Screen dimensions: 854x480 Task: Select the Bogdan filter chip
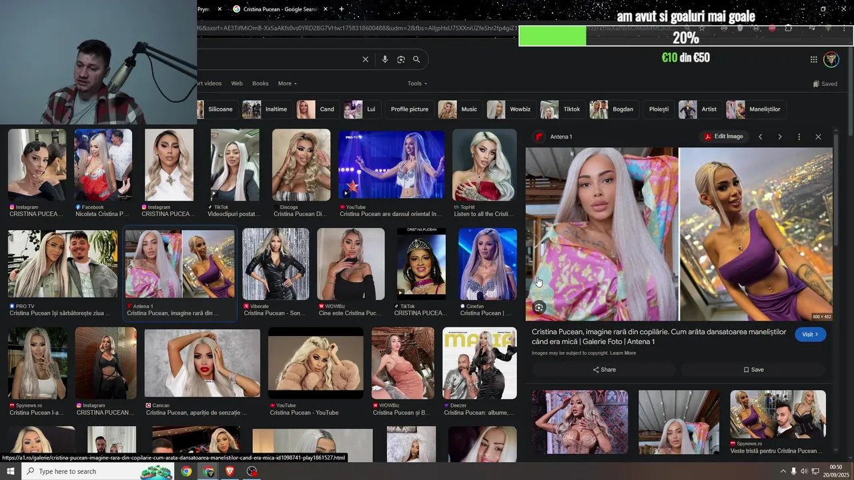tap(614, 109)
